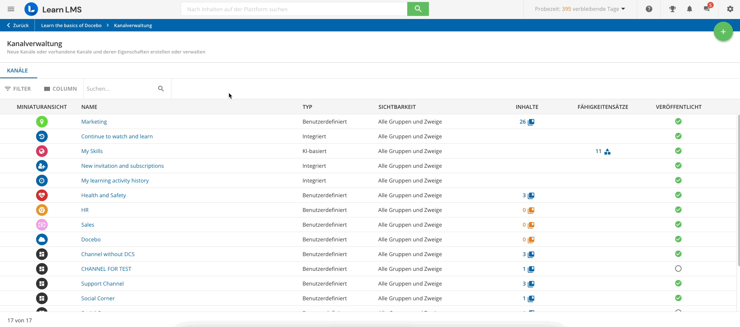Image resolution: width=740 pixels, height=327 pixels.
Task: Toggle published status for Social Corner
Action: [678, 298]
